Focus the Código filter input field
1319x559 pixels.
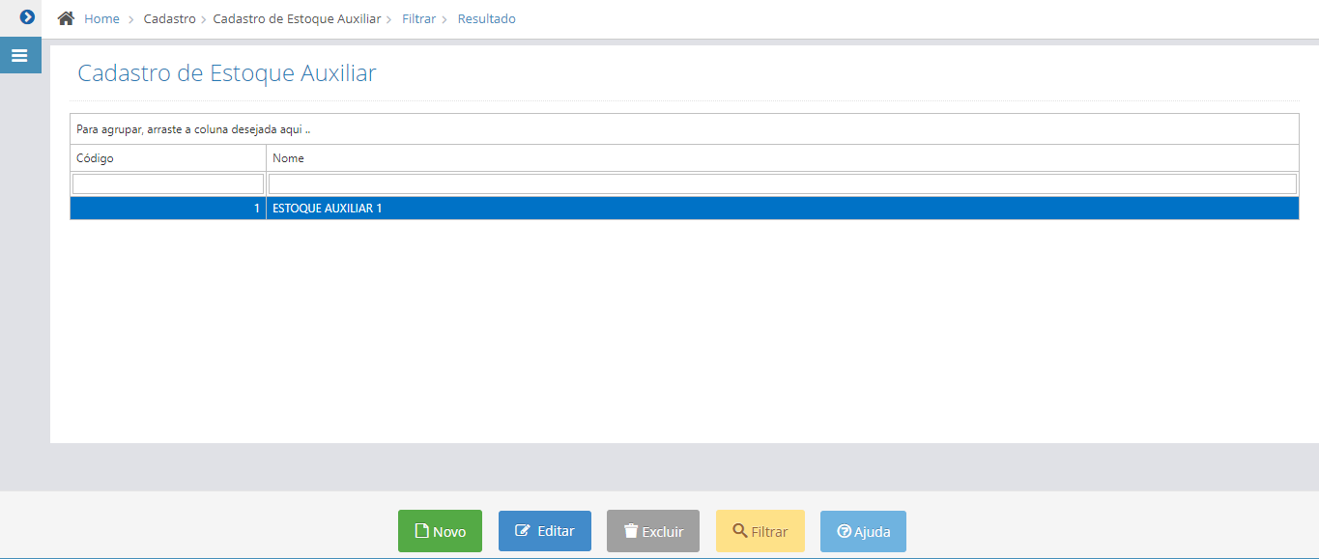coord(168,183)
